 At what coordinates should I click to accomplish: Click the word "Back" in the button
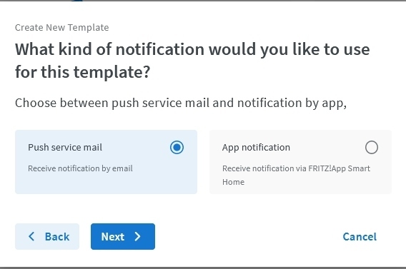57,237
